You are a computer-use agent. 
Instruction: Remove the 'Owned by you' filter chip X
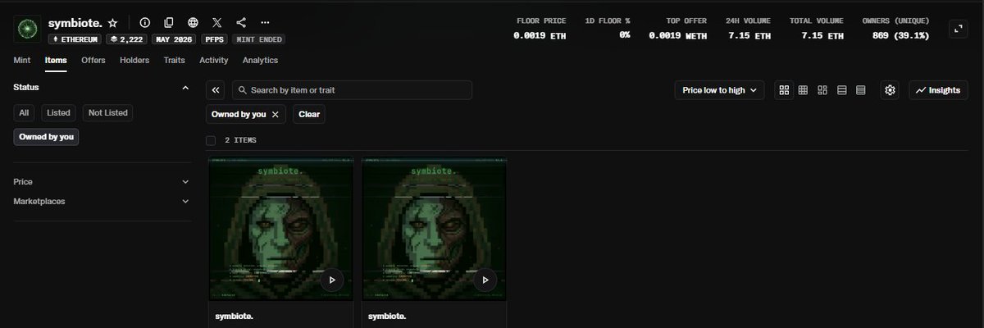pos(276,115)
